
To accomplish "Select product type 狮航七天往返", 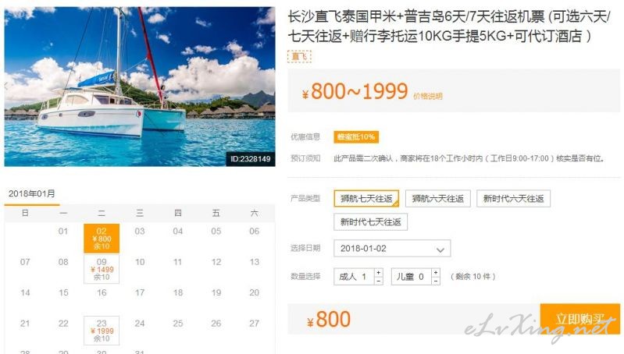I will click(x=366, y=198).
